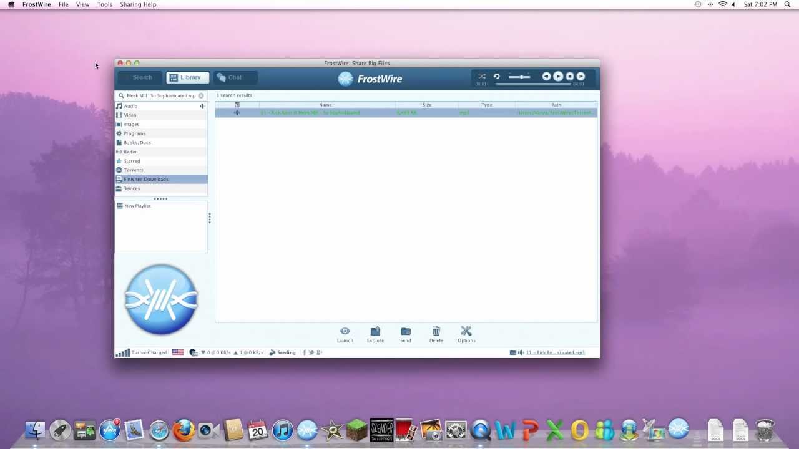Open Minecraft from the dock
The height and width of the screenshot is (449, 799).
356,430
